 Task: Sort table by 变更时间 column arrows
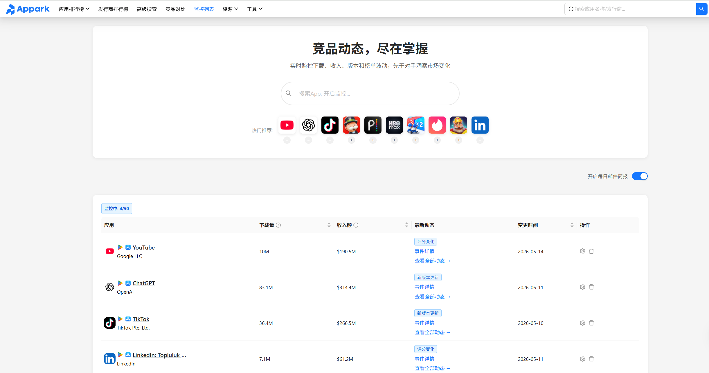point(572,225)
